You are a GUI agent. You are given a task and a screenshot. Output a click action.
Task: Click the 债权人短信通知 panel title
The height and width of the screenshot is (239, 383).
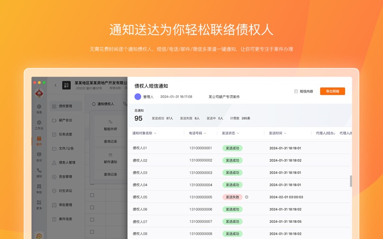151,86
